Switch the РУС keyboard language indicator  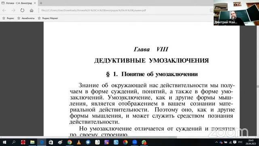click(x=240, y=142)
